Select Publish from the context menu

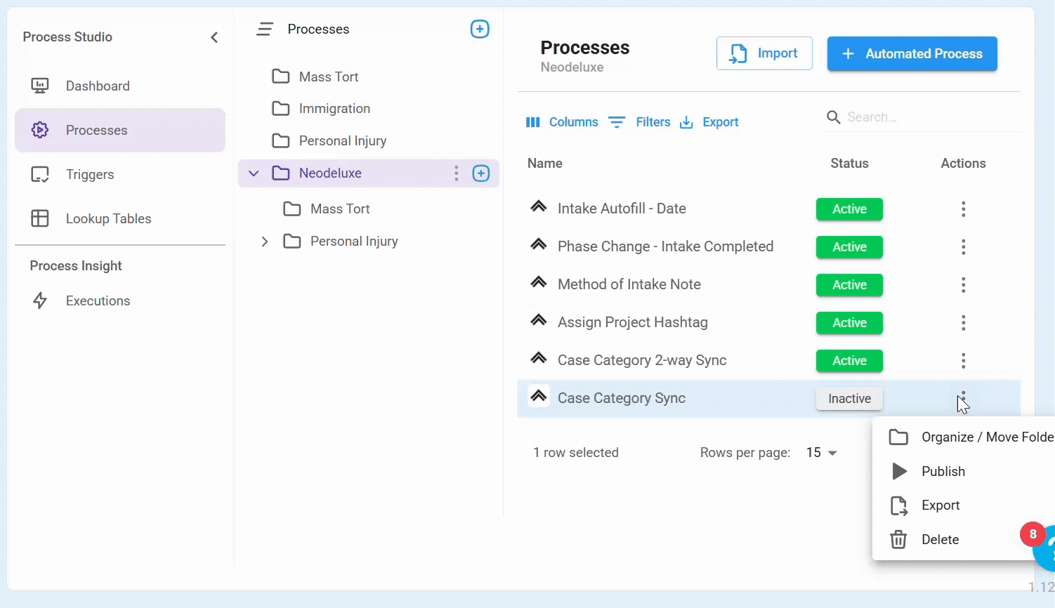point(943,471)
